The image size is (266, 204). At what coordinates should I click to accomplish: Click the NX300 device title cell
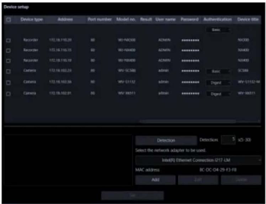pyautogui.click(x=244, y=40)
